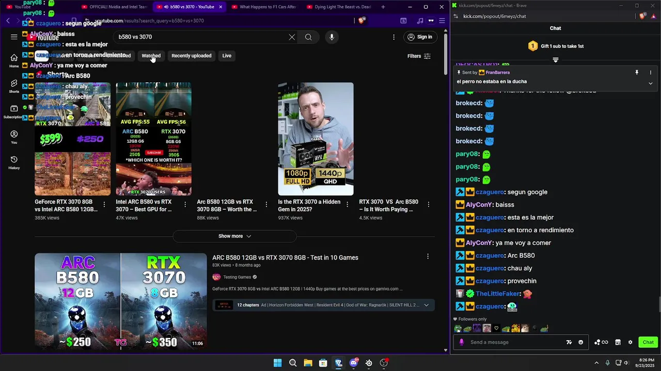Click the ARC B580 vs RTX 3070 video thumbnail
This screenshot has width=661, height=371.
(x=120, y=301)
